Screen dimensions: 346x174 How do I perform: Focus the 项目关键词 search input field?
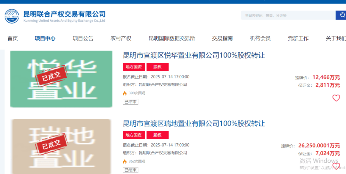click(x=288, y=15)
